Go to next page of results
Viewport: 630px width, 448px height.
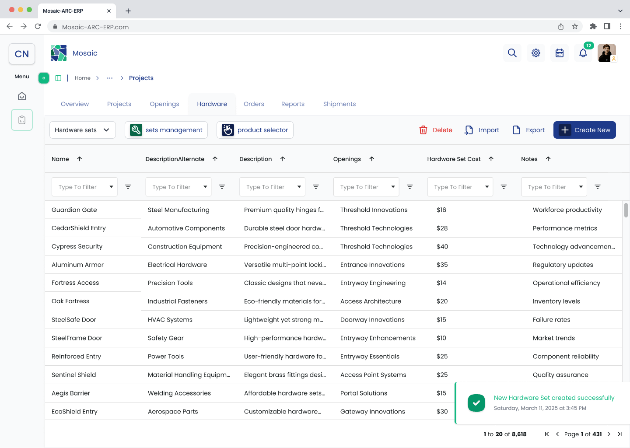pyautogui.click(x=609, y=434)
